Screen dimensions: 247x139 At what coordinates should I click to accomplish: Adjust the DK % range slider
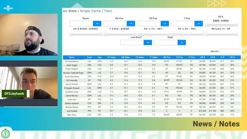coord(154,34)
